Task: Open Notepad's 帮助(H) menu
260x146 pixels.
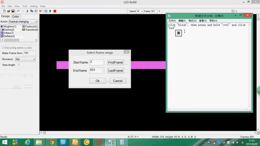Action: click(x=213, y=21)
